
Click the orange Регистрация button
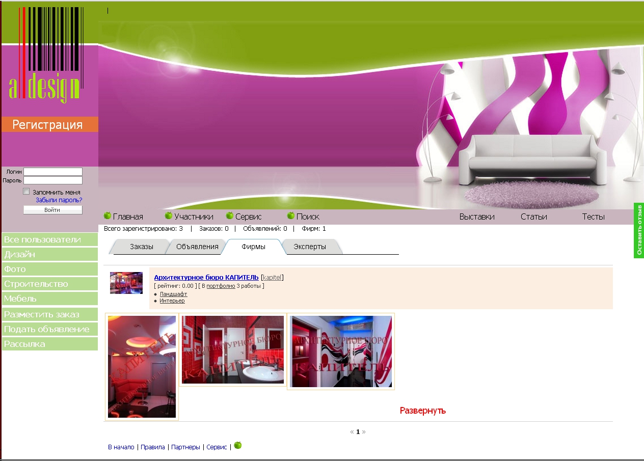pyautogui.click(x=50, y=125)
